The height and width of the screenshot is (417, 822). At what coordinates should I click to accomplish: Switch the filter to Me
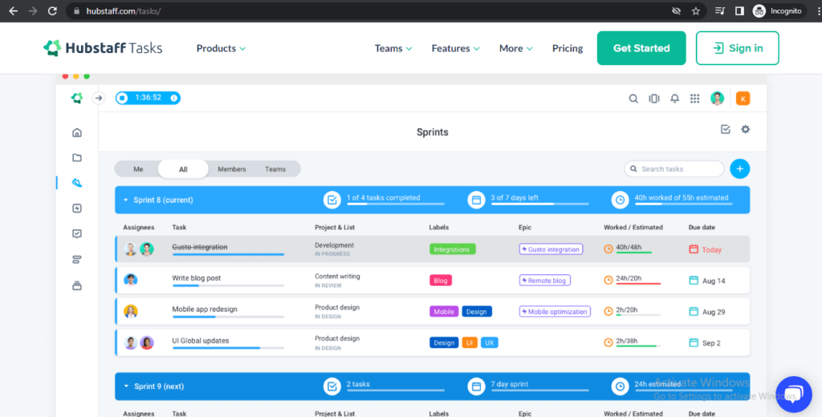coord(138,169)
